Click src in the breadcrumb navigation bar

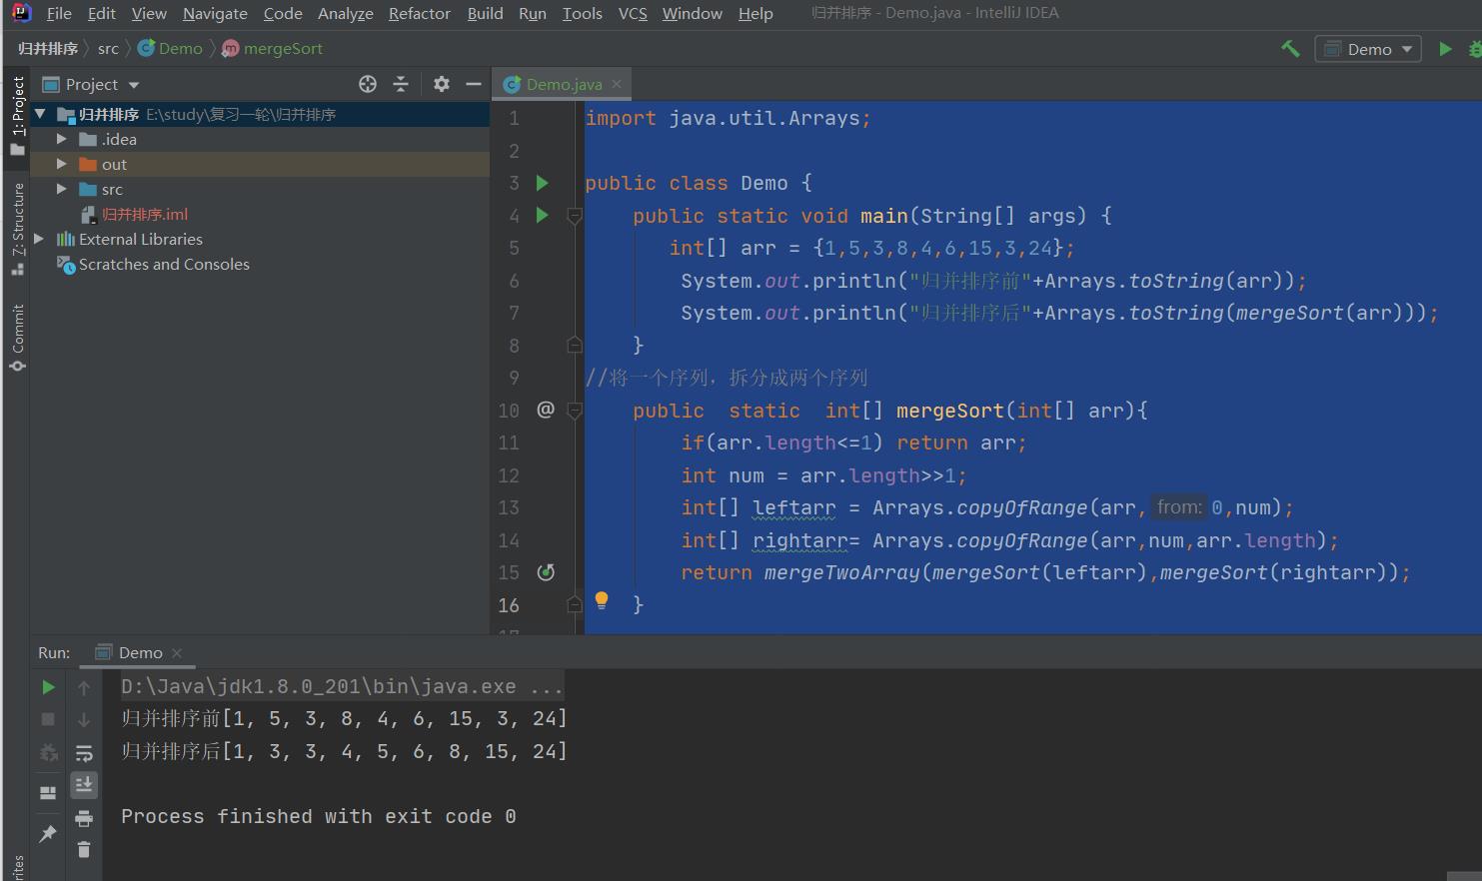(108, 48)
